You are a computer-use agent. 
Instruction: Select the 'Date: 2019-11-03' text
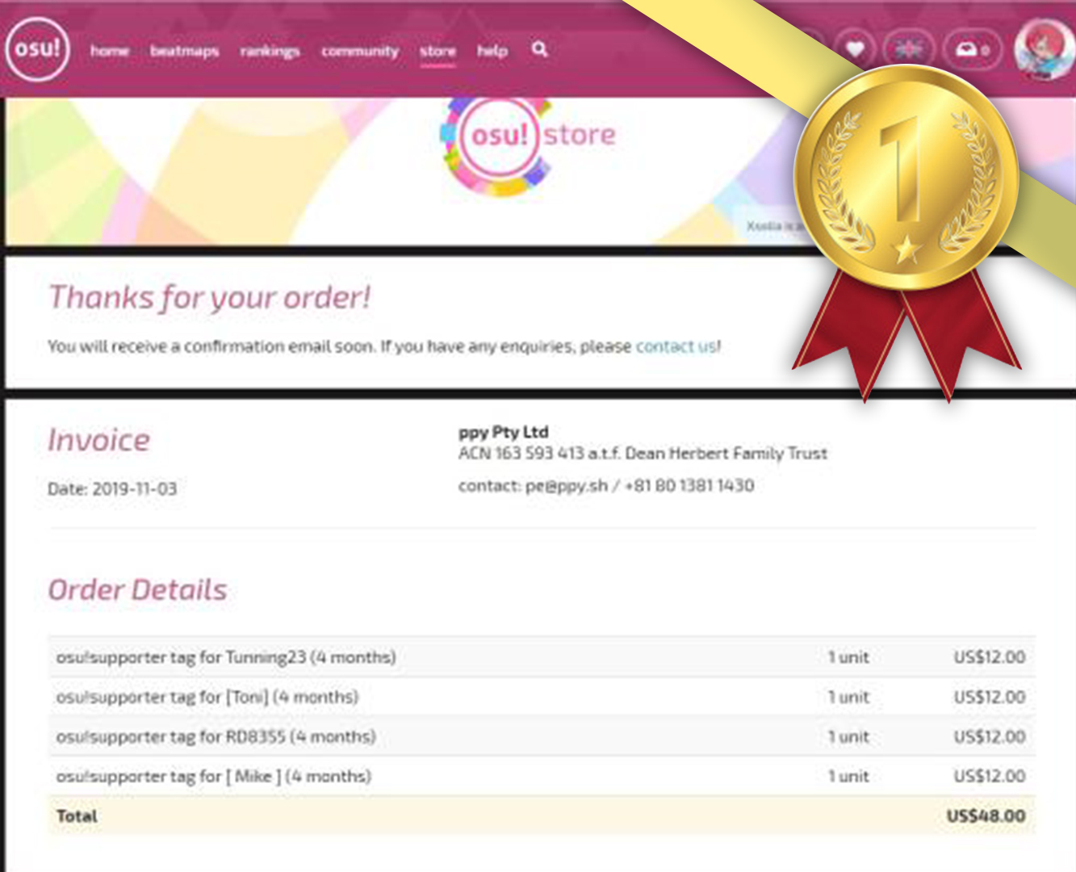(x=112, y=488)
